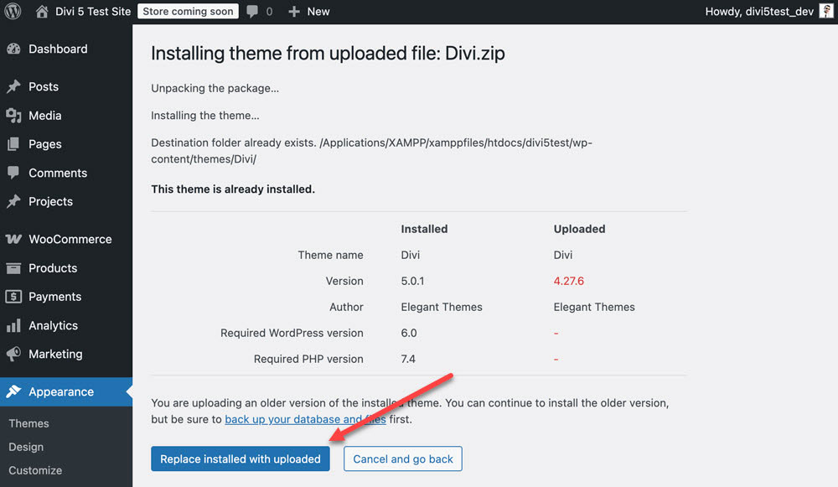This screenshot has height=487, width=838.
Task: Click the Payments dollar icon
Action: pos(13,297)
